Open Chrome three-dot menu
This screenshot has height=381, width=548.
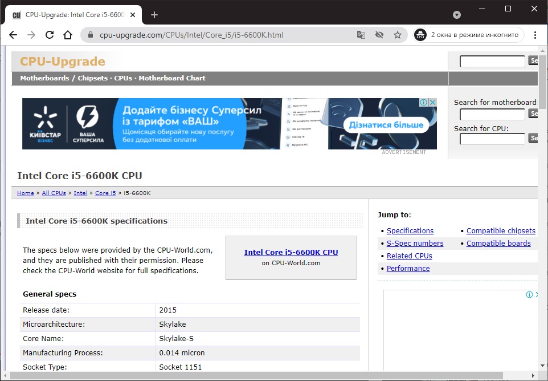point(535,35)
